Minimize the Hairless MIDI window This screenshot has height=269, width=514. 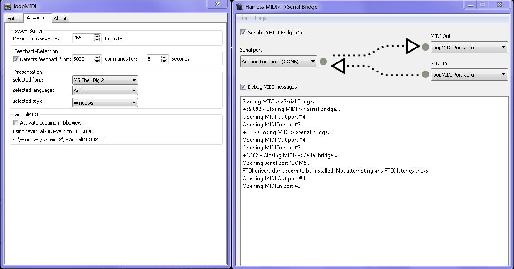pos(470,5)
